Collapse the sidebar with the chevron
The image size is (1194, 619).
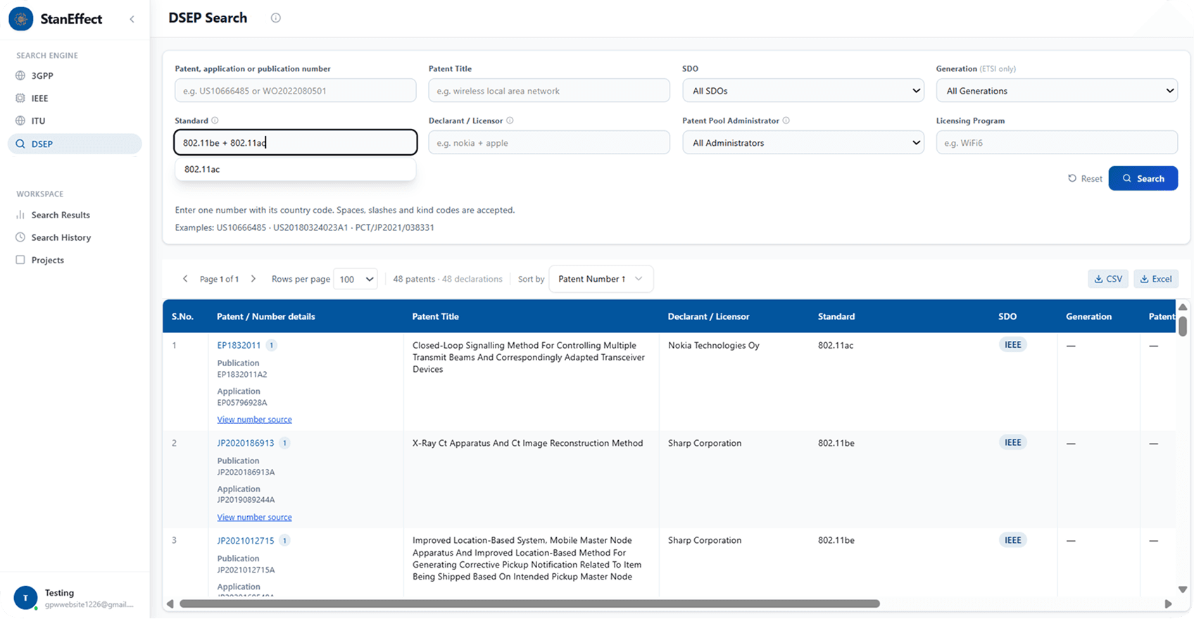132,19
